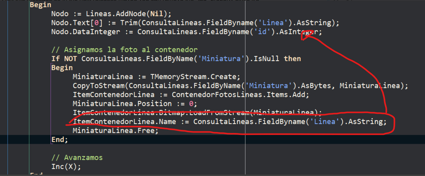
Task: Click the 'MiniaturaLinea.Free;' line
Action: (x=116, y=131)
